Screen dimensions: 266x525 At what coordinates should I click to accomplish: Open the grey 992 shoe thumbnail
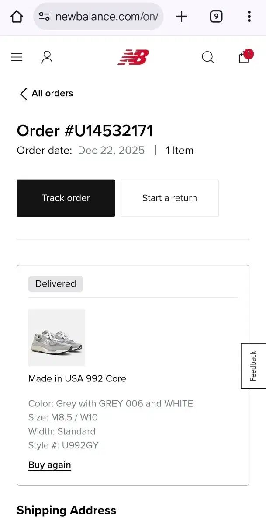pos(57,337)
